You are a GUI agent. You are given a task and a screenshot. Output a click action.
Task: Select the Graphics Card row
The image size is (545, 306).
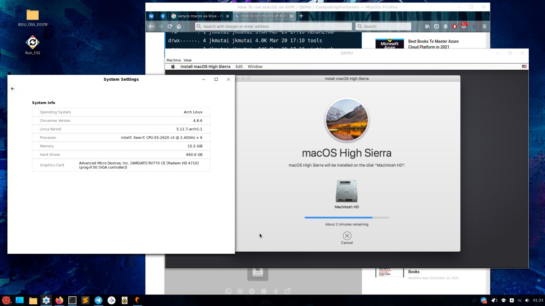(x=121, y=165)
